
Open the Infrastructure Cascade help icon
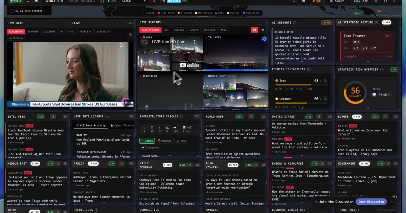[182, 117]
